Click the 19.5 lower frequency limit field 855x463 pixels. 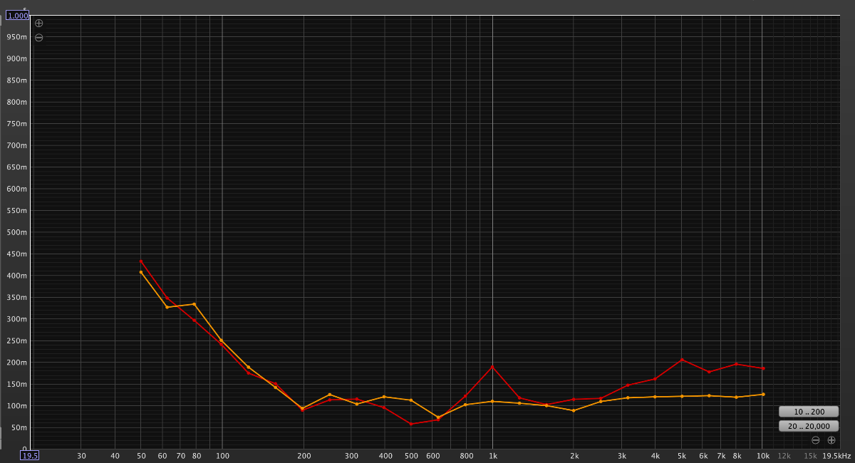29,456
